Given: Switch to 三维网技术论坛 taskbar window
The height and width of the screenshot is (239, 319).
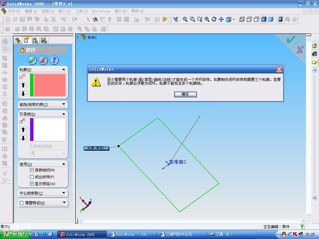Looking at the screenshot, I should coord(182,234).
